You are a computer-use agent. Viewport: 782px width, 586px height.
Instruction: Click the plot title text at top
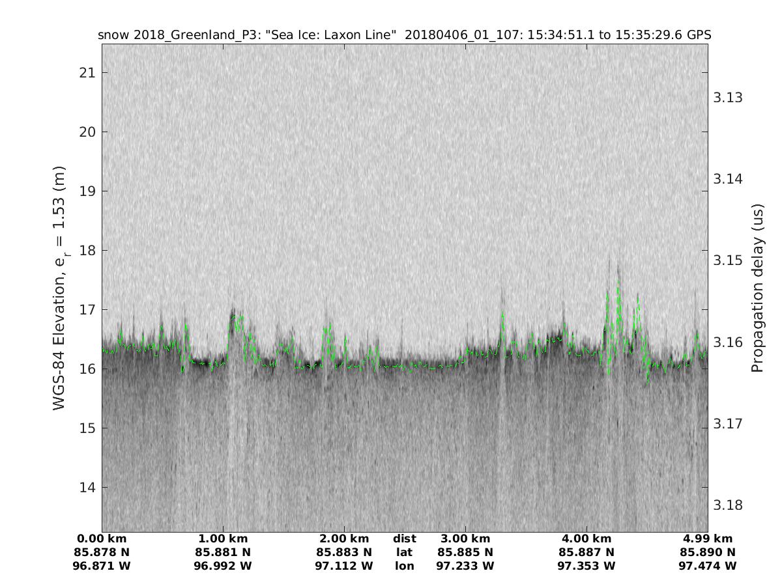click(404, 35)
